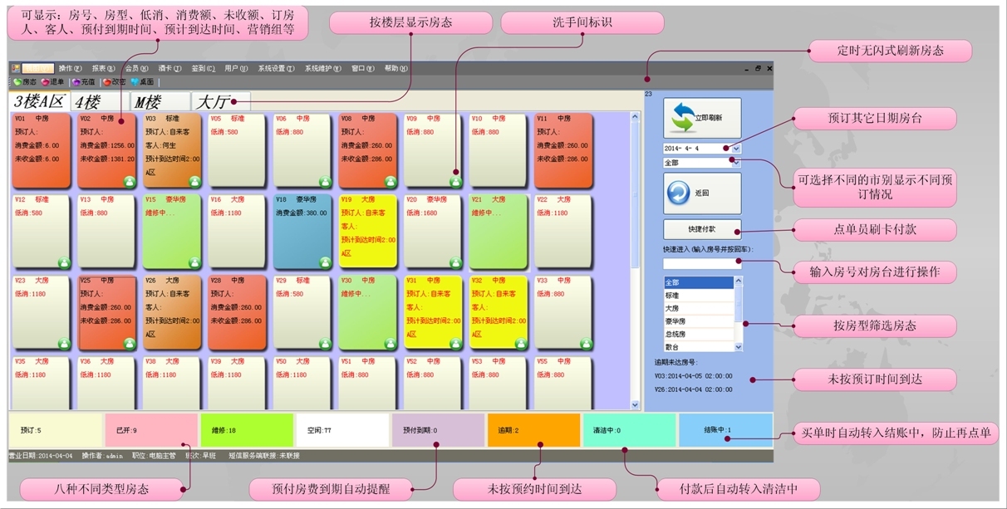This screenshot has width=1007, height=509.
Task: Open the 报表 menu
Action: click(103, 69)
